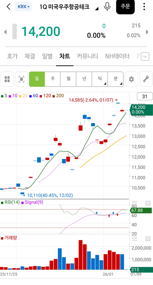Close the RSI indicator panel
This screenshot has width=153, height=285.
(x=148, y=203)
